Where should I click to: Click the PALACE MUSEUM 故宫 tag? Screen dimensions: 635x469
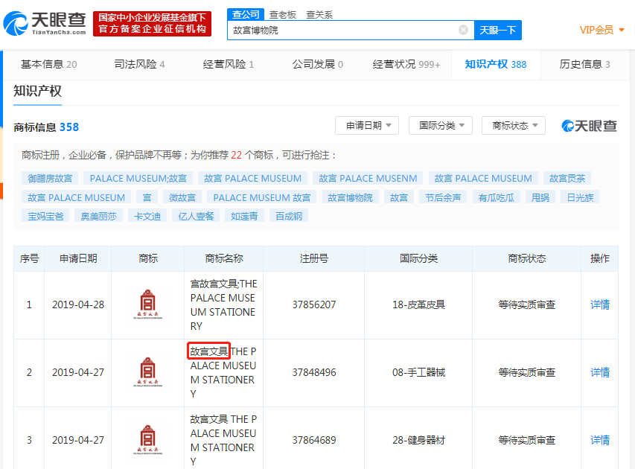click(x=261, y=197)
